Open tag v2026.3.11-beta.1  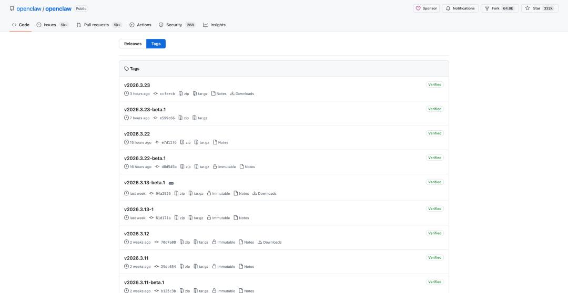click(x=144, y=282)
